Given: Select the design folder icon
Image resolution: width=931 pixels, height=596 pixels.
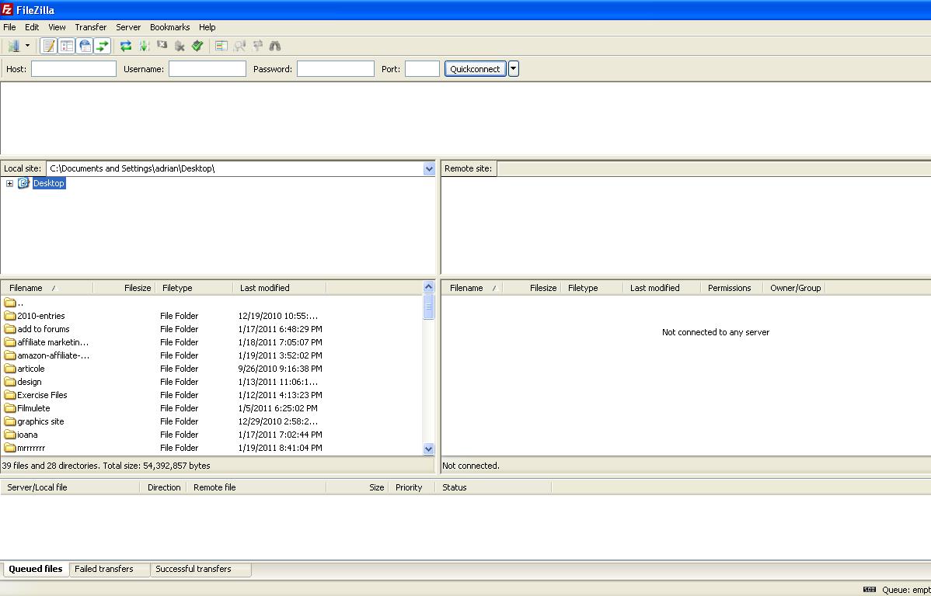Looking at the screenshot, I should point(9,382).
